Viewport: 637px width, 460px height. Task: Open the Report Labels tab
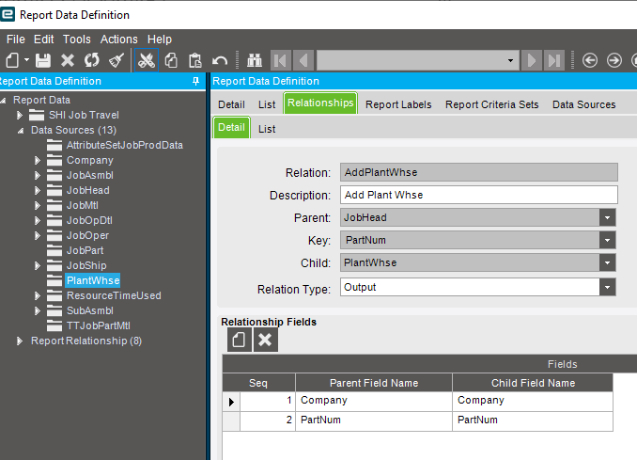pyautogui.click(x=398, y=104)
